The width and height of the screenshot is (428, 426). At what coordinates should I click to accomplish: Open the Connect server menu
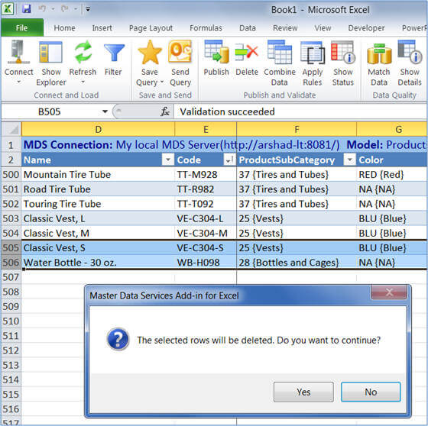coord(18,62)
